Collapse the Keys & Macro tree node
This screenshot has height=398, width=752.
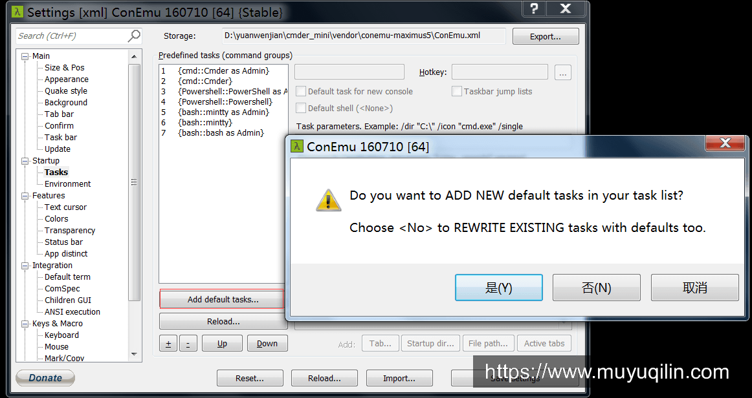coord(25,324)
